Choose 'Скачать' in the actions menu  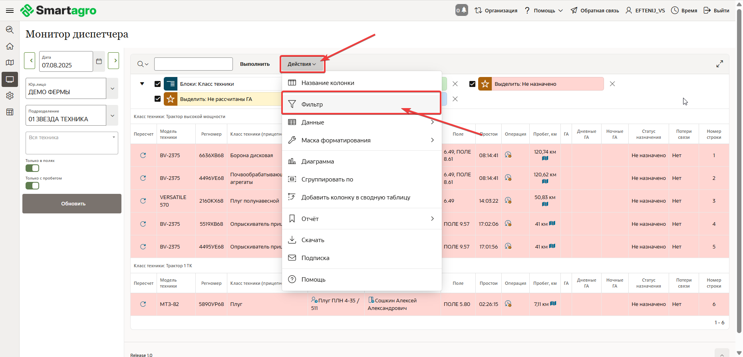pyautogui.click(x=313, y=240)
